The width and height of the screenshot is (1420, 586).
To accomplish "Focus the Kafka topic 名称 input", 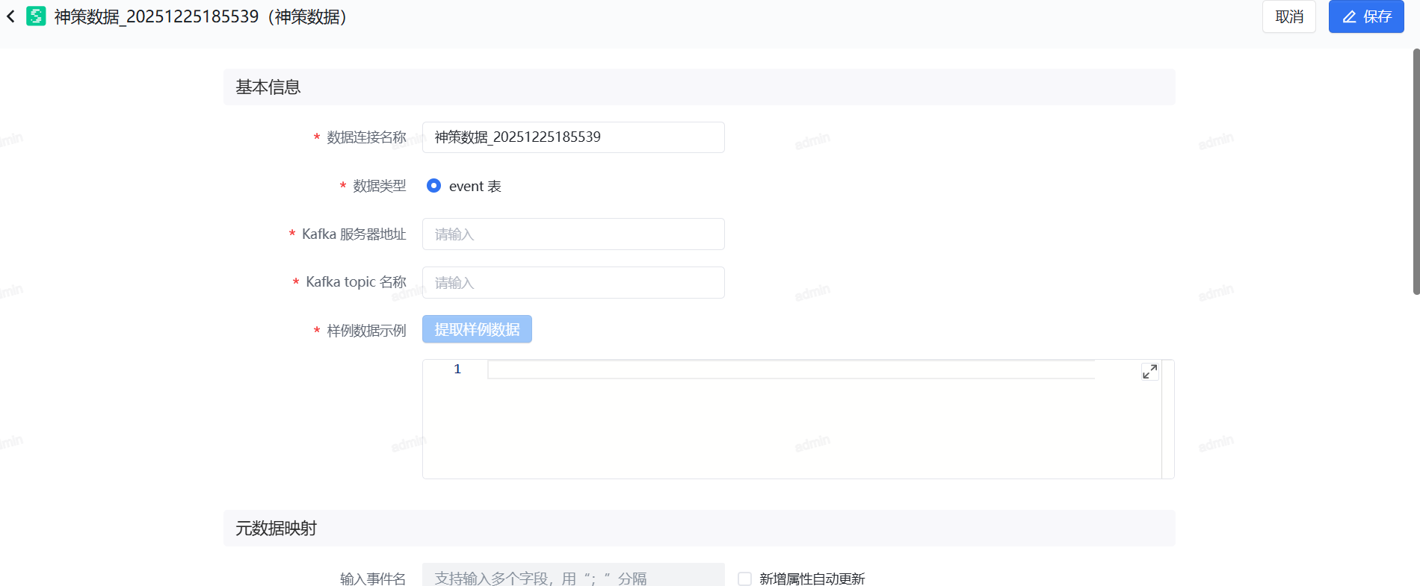I will [573, 283].
